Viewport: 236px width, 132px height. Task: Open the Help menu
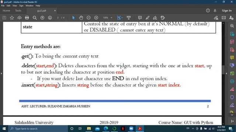click(38, 6)
